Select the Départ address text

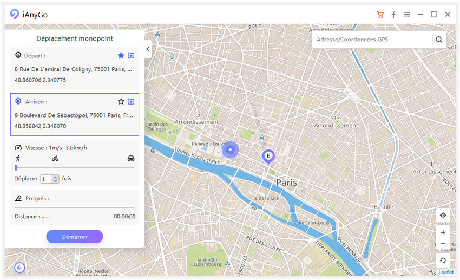(74, 69)
